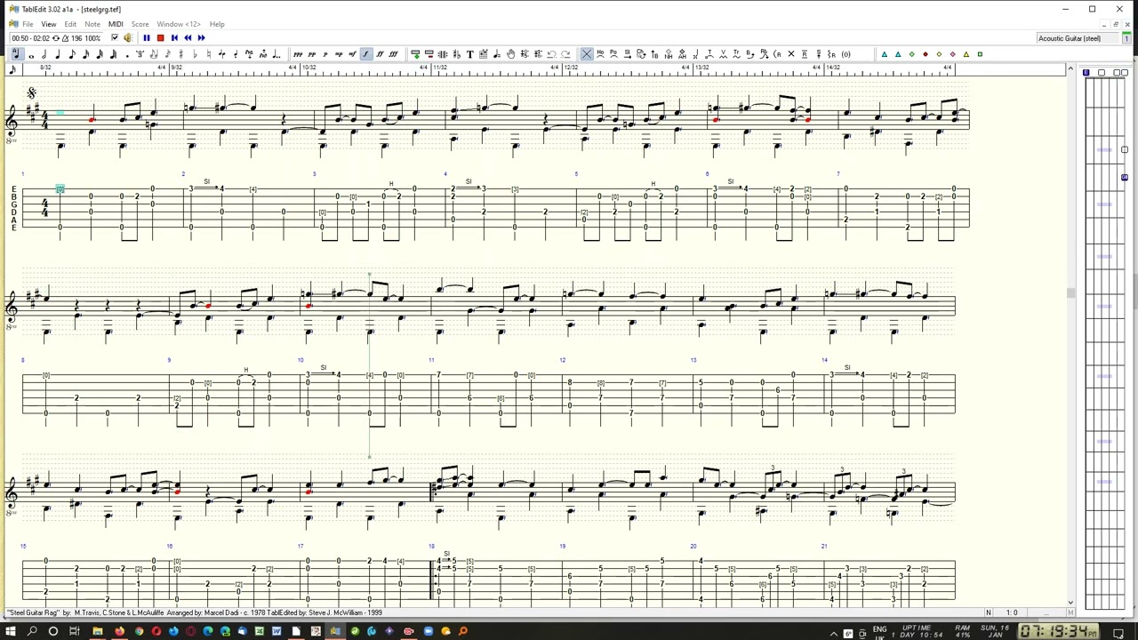Set dynamic to mf
This screenshot has width=1138, height=640.
(352, 54)
